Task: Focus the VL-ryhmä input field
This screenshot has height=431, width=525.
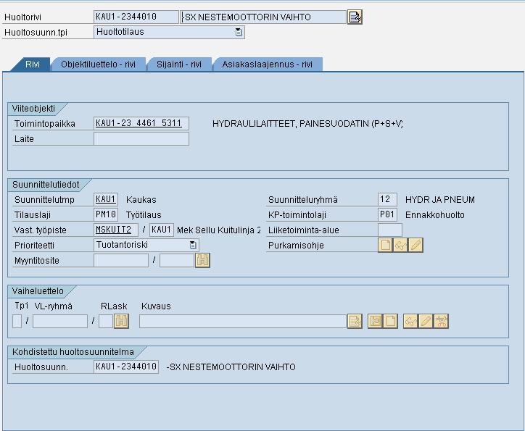Action: (x=60, y=322)
